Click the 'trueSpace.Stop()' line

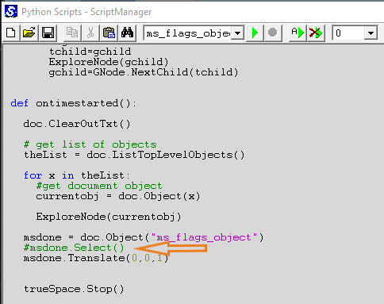[x=74, y=289]
